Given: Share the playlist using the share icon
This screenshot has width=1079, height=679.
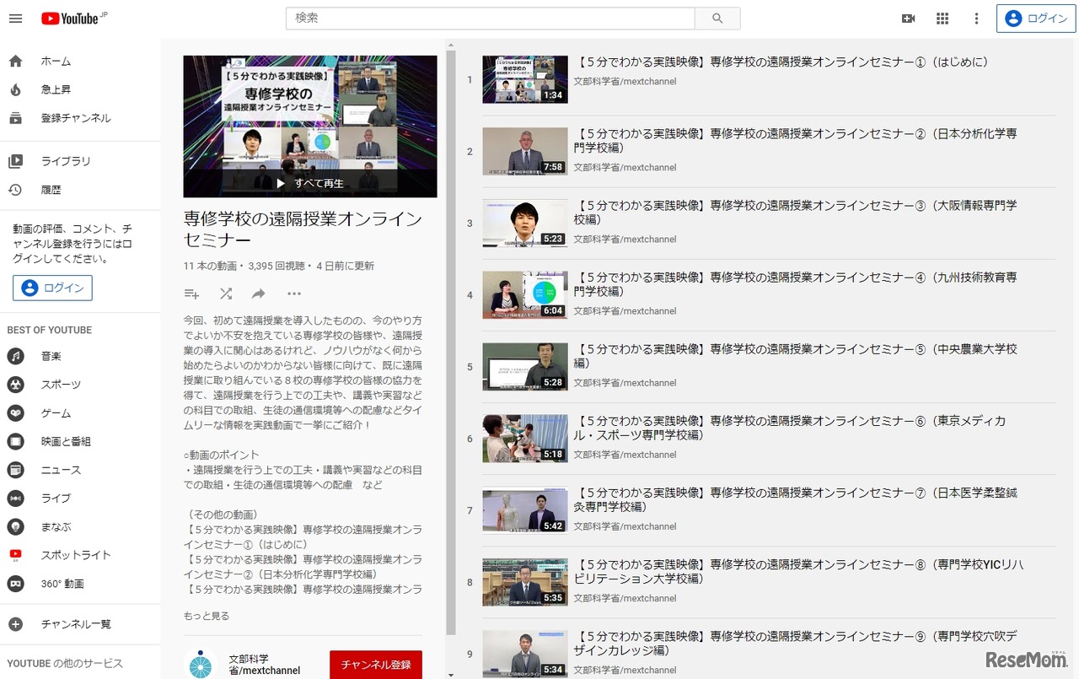Looking at the screenshot, I should click(x=259, y=293).
